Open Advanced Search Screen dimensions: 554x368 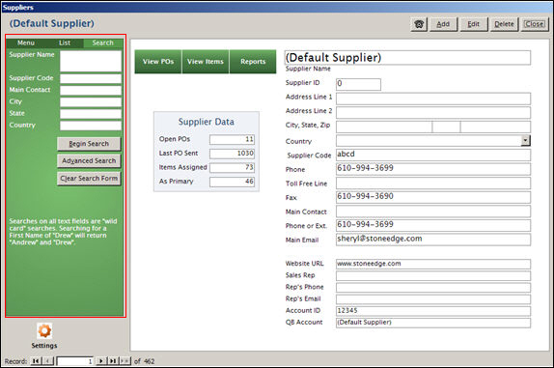pos(89,161)
